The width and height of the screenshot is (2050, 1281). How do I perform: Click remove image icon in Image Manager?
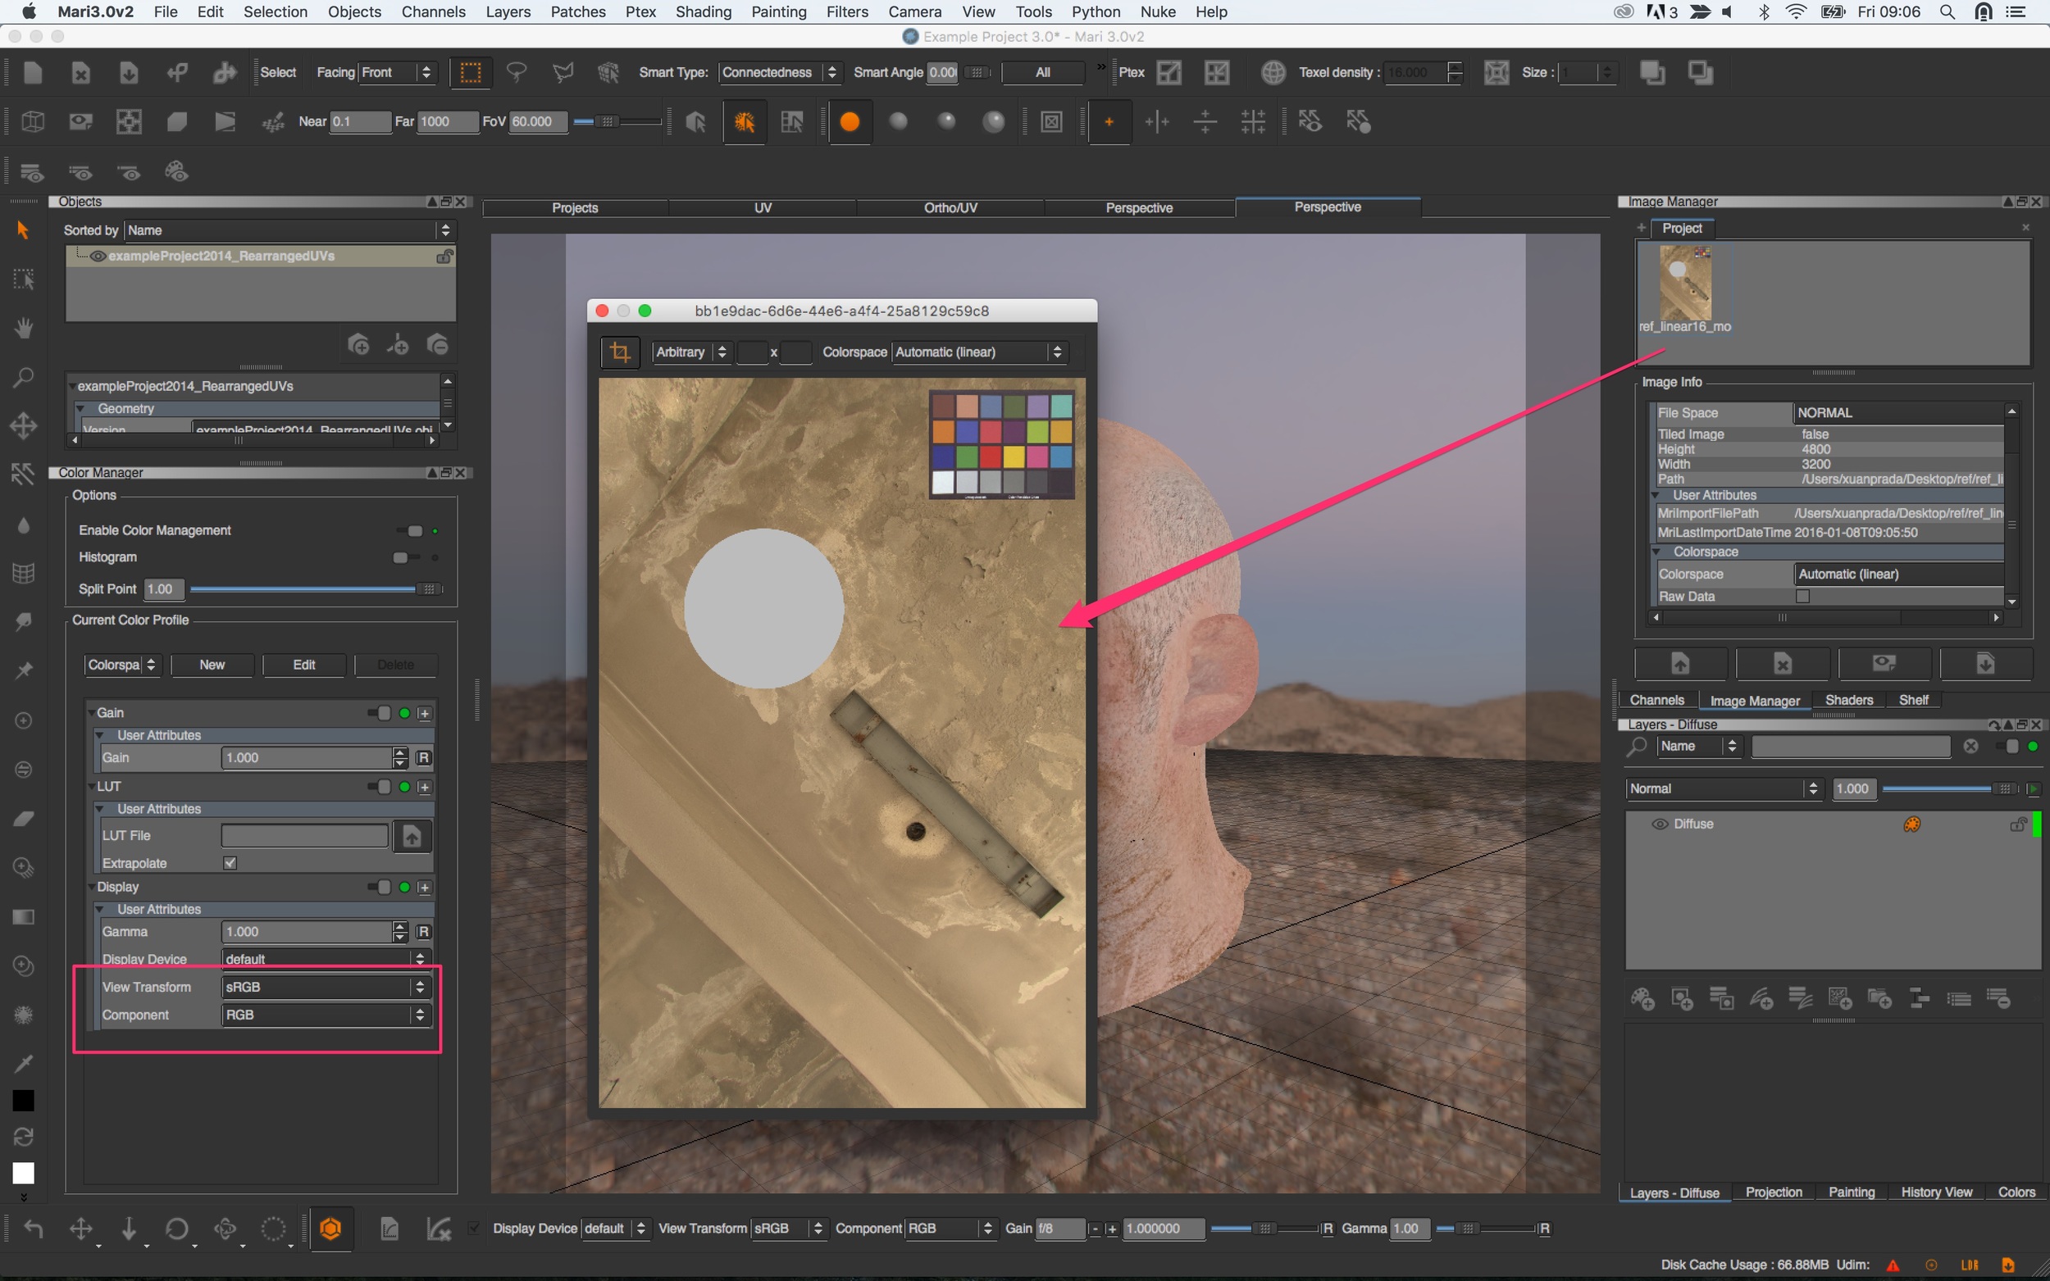click(x=1782, y=663)
